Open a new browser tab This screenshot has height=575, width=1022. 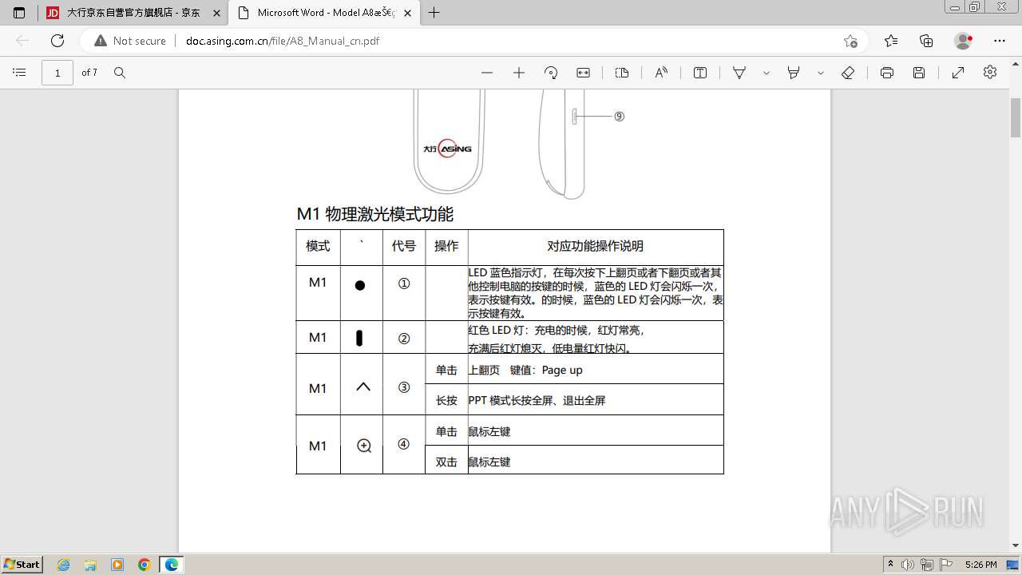pyautogui.click(x=434, y=13)
